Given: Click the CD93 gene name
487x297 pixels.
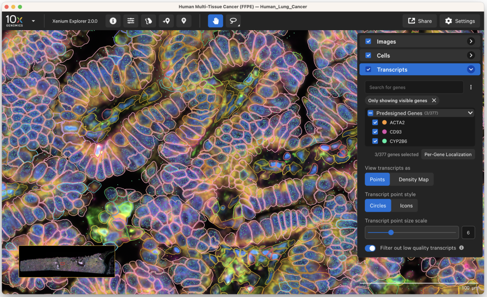Looking at the screenshot, I should (395, 132).
